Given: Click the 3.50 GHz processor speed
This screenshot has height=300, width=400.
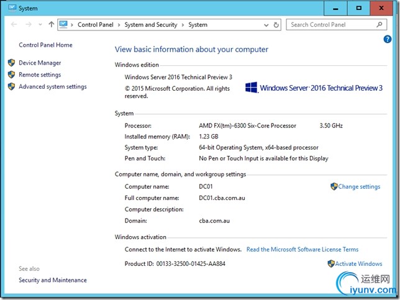Looking at the screenshot, I should tap(331, 125).
